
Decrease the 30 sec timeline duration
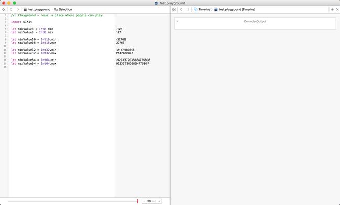click(144, 201)
